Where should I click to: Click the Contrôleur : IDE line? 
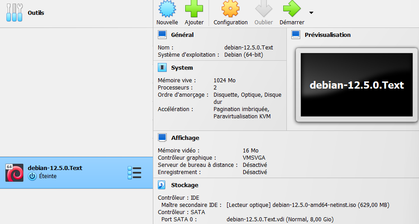[178, 198]
